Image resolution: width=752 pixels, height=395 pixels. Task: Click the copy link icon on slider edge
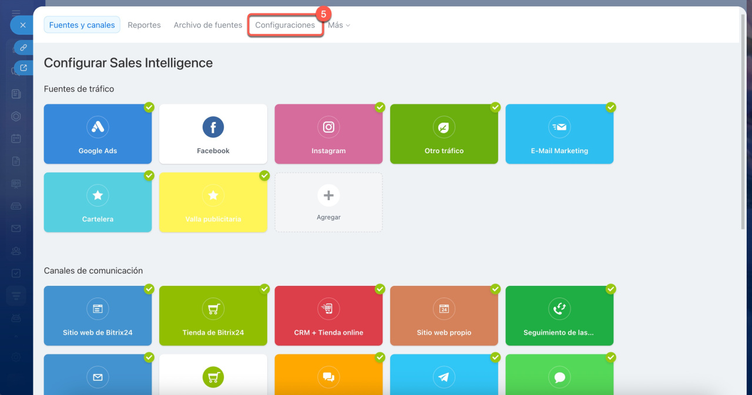(23, 48)
